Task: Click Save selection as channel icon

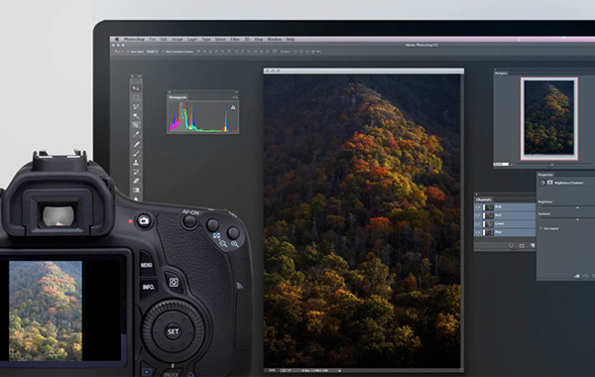Action: [522, 246]
